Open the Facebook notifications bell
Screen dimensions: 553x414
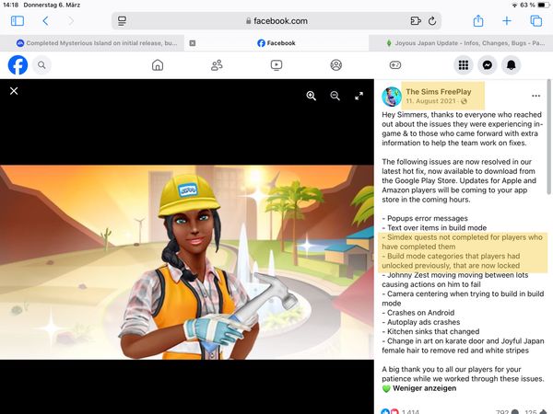(x=511, y=64)
